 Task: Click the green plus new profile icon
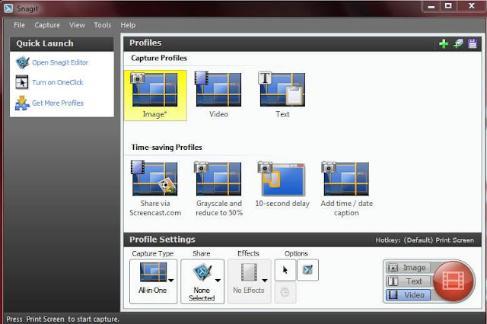tap(444, 44)
